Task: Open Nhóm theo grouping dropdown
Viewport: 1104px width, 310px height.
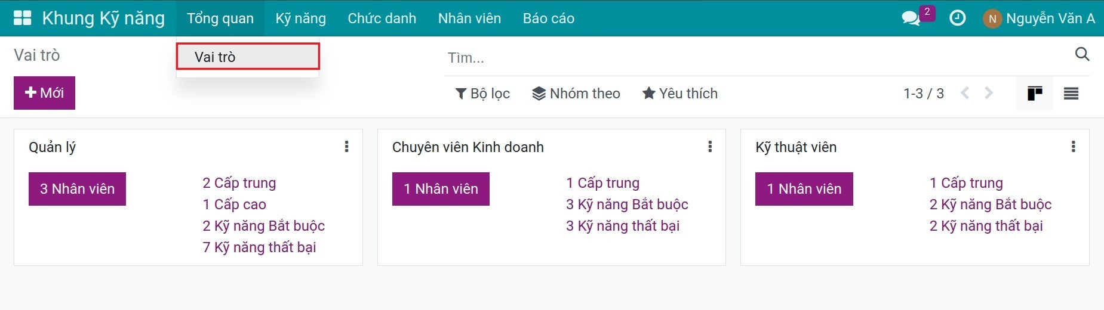Action: click(576, 94)
